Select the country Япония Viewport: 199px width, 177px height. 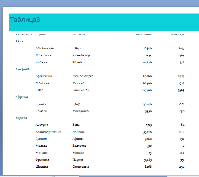(41, 62)
